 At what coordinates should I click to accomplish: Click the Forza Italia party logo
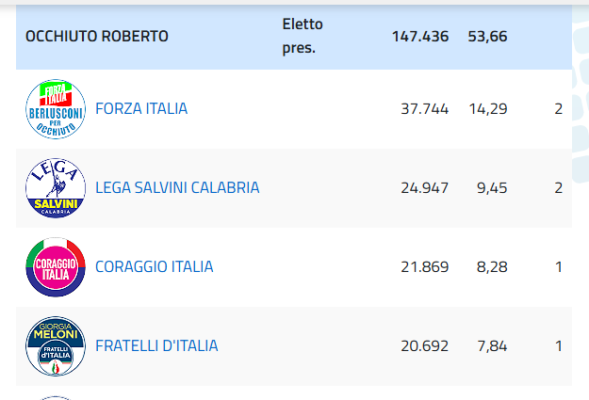pyautogui.click(x=55, y=109)
